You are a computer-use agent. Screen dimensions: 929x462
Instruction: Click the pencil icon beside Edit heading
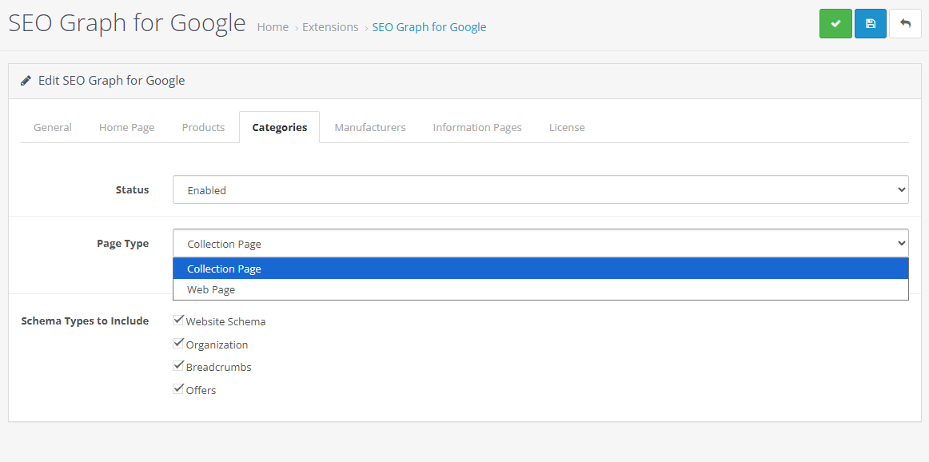[26, 81]
